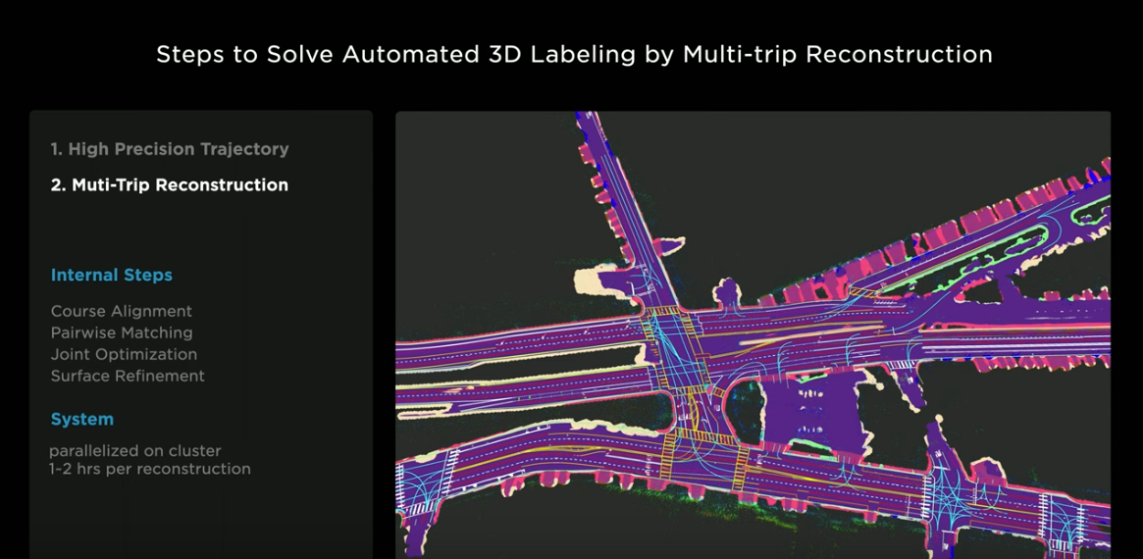The height and width of the screenshot is (559, 1143).
Task: Click the Pairwise Matching item
Action: point(122,333)
